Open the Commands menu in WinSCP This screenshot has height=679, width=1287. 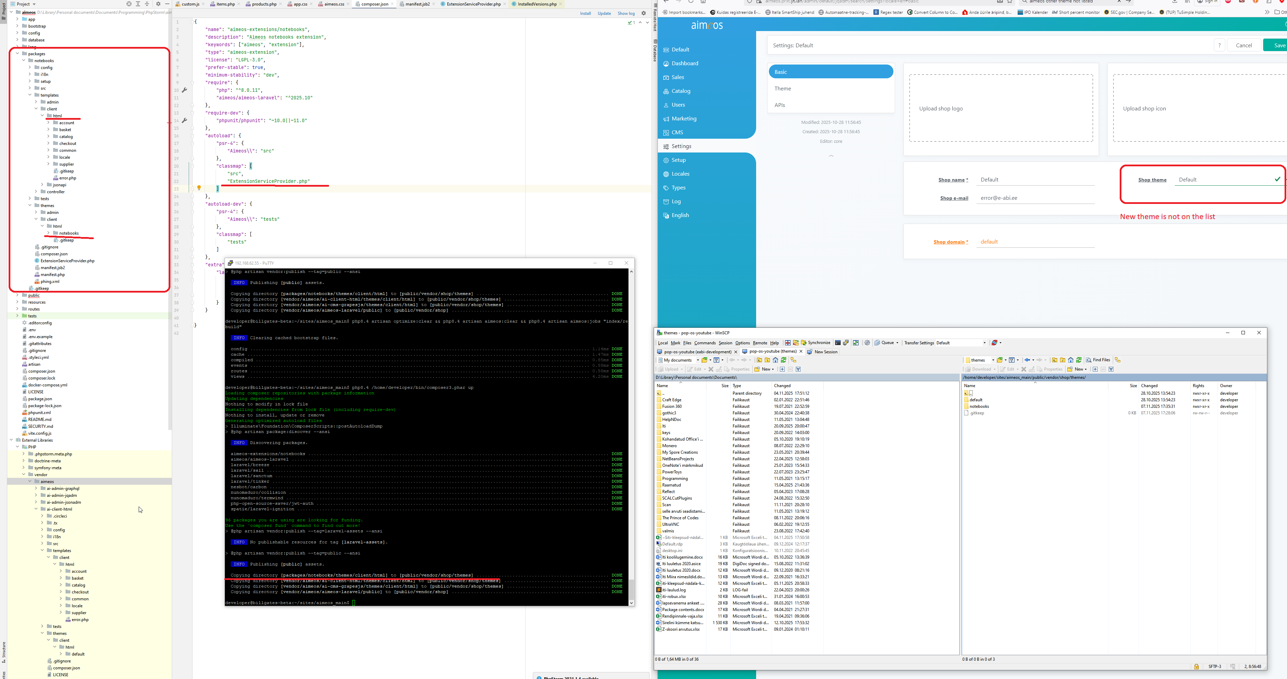tap(704, 343)
